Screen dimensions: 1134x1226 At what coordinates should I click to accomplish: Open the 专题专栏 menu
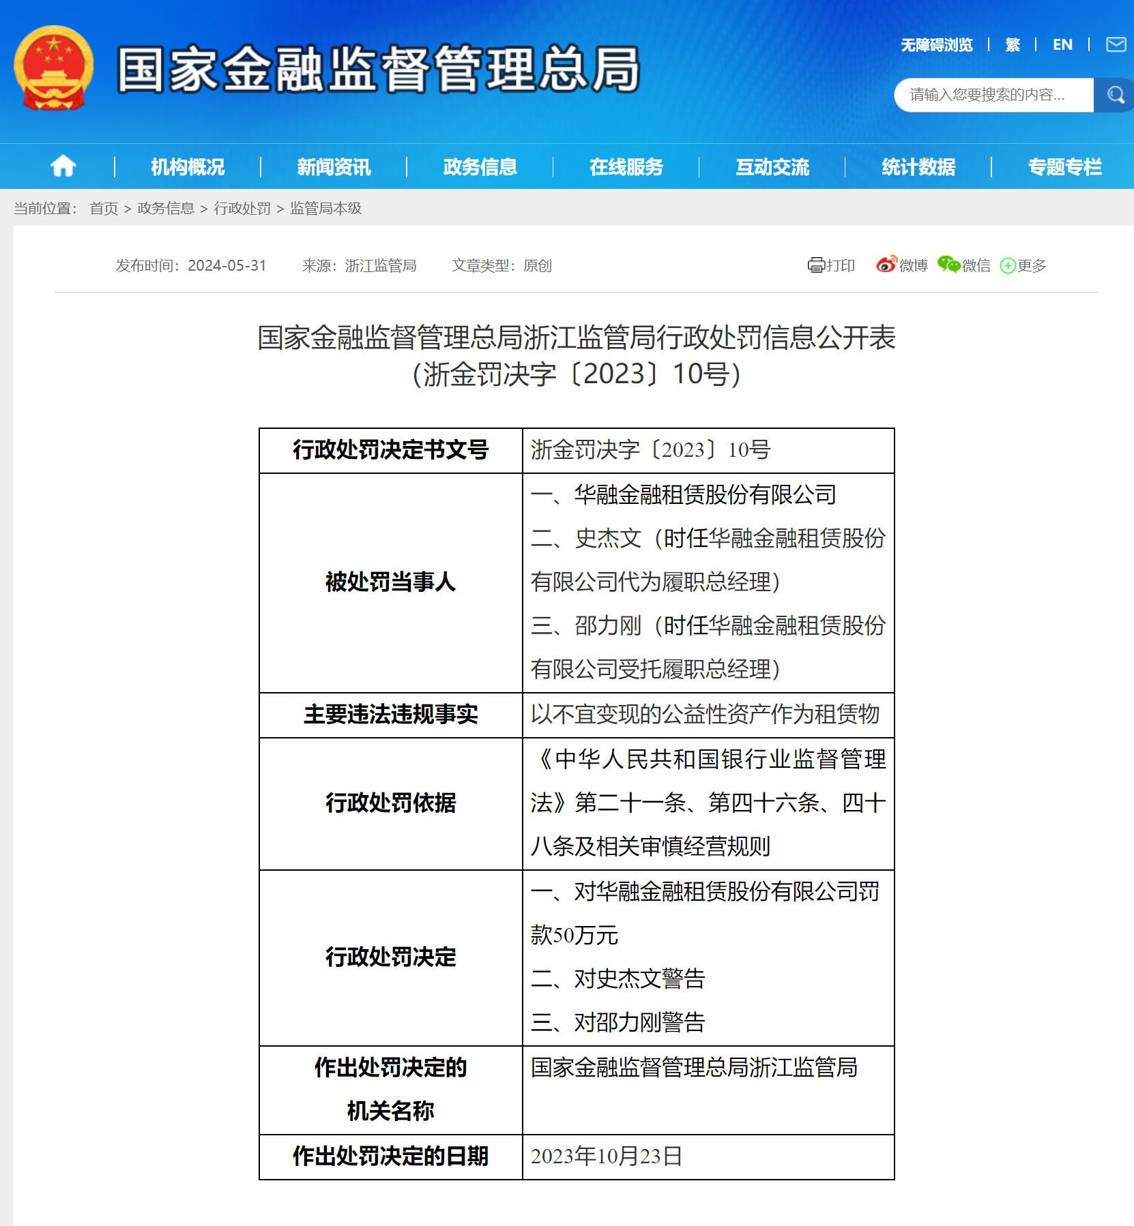1064,166
